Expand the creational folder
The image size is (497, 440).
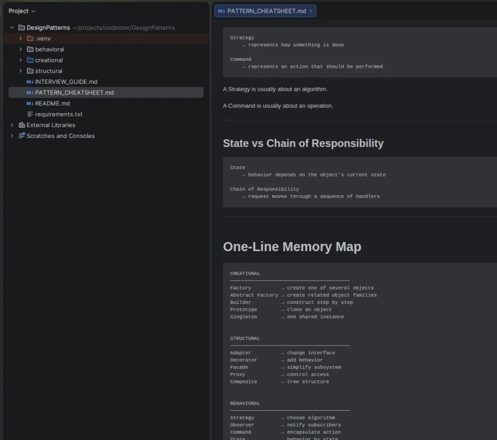20,60
